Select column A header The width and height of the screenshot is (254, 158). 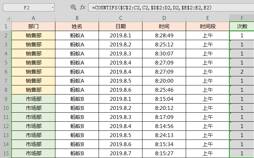point(33,18)
